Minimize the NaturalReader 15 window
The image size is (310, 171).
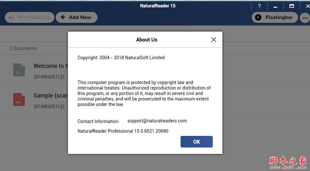tap(275, 6)
